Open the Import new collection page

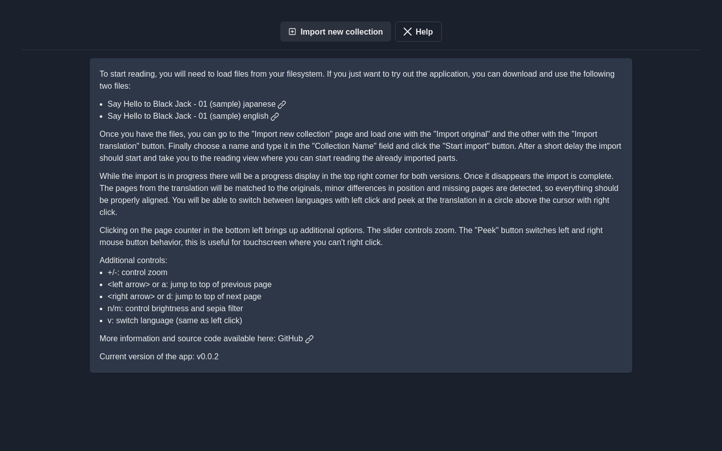pyautogui.click(x=335, y=32)
